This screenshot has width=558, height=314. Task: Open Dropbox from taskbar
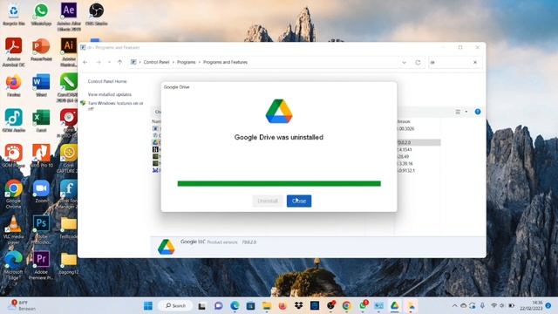click(298, 305)
